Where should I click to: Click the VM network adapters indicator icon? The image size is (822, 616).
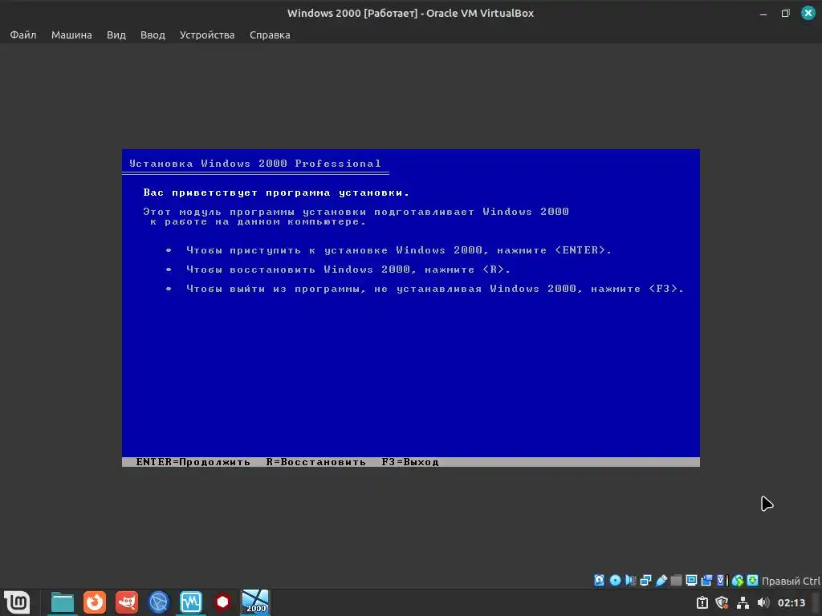pos(645,581)
